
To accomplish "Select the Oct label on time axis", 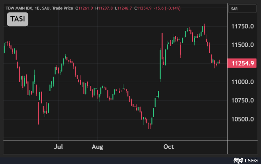I will click(169, 146).
